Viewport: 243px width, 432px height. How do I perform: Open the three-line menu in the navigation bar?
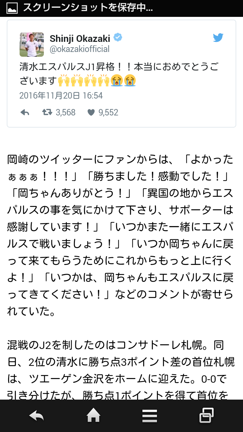tap(150, 416)
